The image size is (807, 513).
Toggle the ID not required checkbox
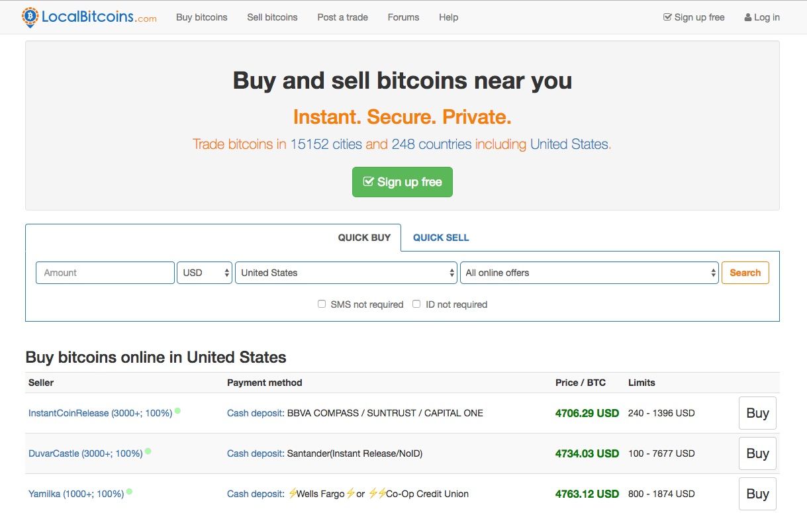click(416, 304)
